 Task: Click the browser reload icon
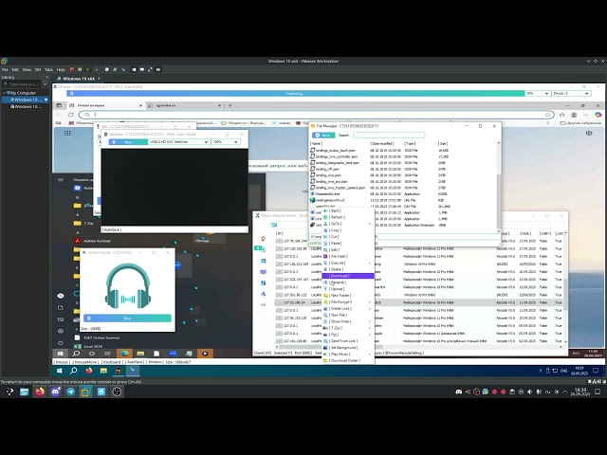point(71,115)
